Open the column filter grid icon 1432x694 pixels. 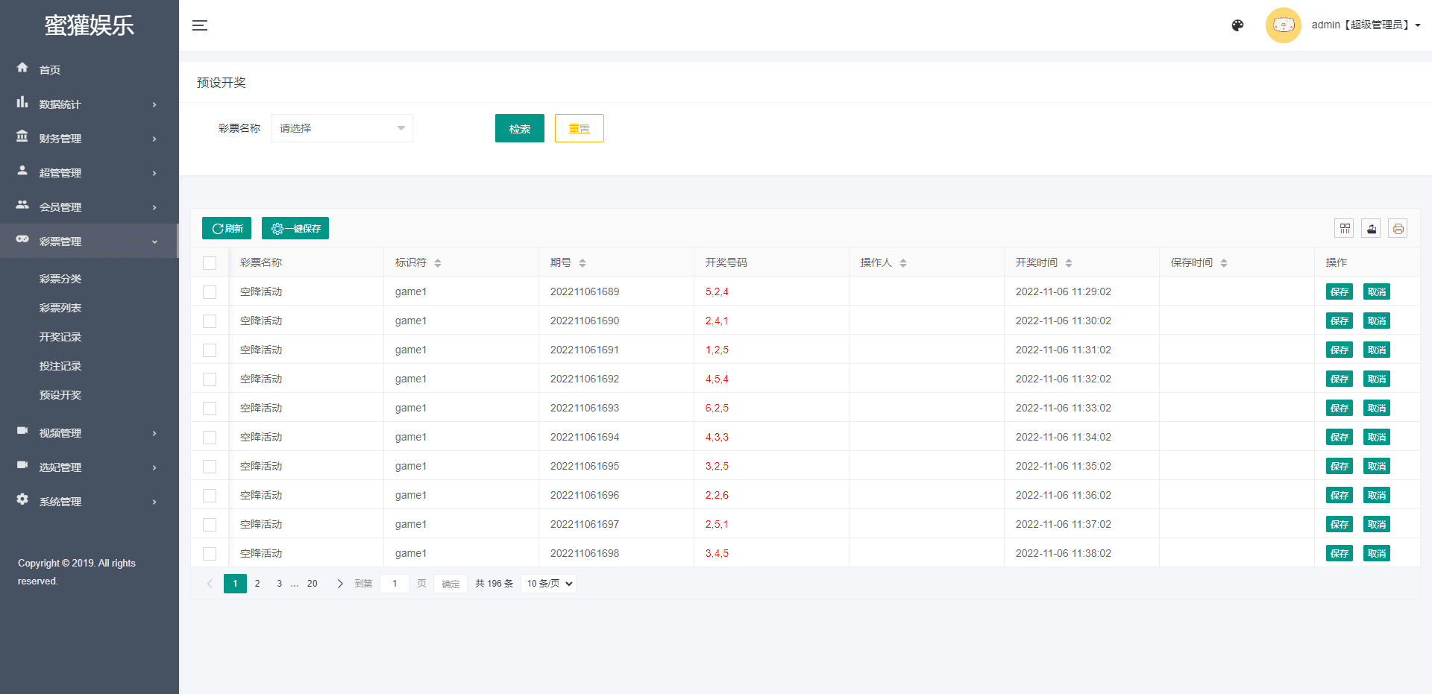point(1345,229)
